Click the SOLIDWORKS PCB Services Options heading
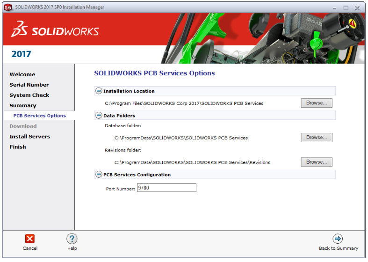 154,73
